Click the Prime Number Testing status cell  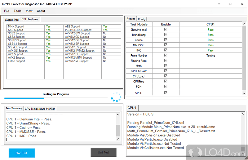pyautogui.click(x=210, y=56)
